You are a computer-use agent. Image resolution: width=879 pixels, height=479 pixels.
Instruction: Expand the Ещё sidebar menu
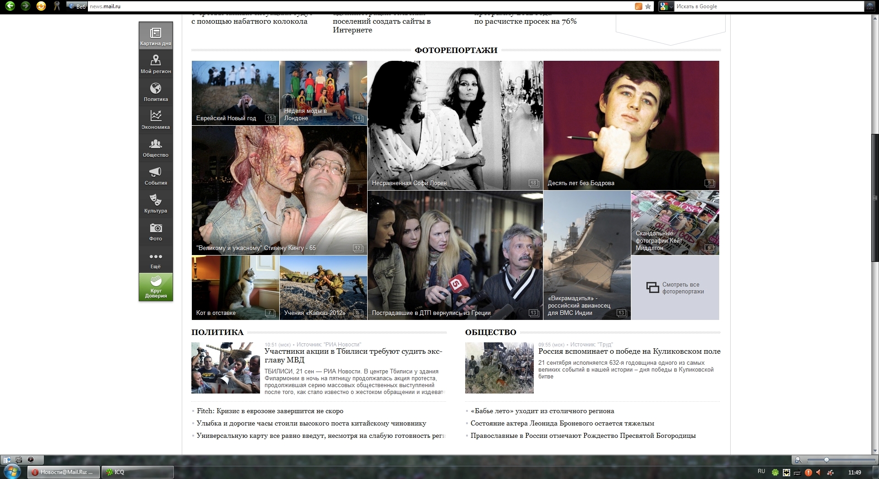(156, 259)
